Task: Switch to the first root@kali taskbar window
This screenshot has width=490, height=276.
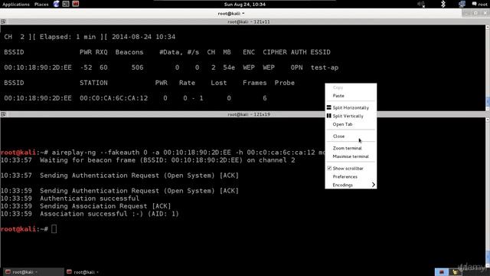Action: tap(33, 272)
